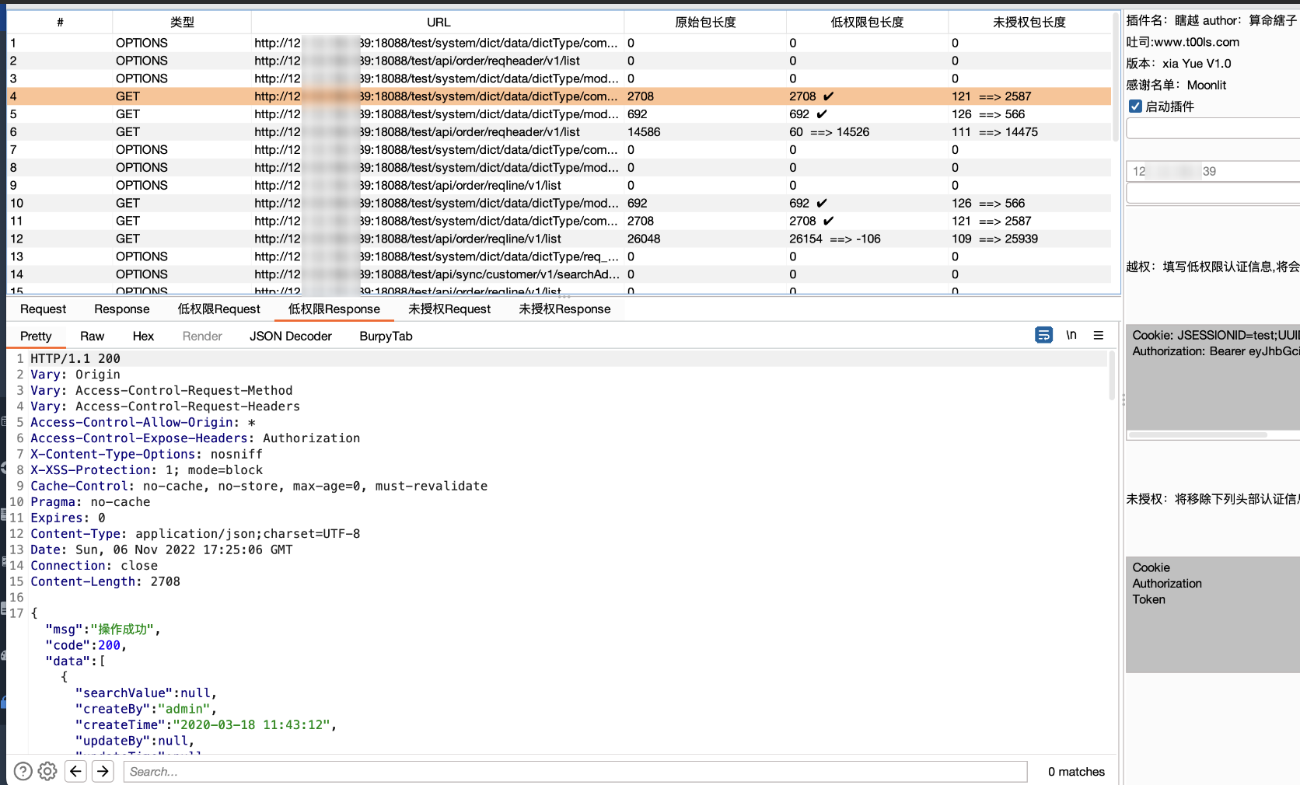1300x785 pixels.
Task: Select row 12 GET reqline/v1/list request
Action: coord(559,239)
